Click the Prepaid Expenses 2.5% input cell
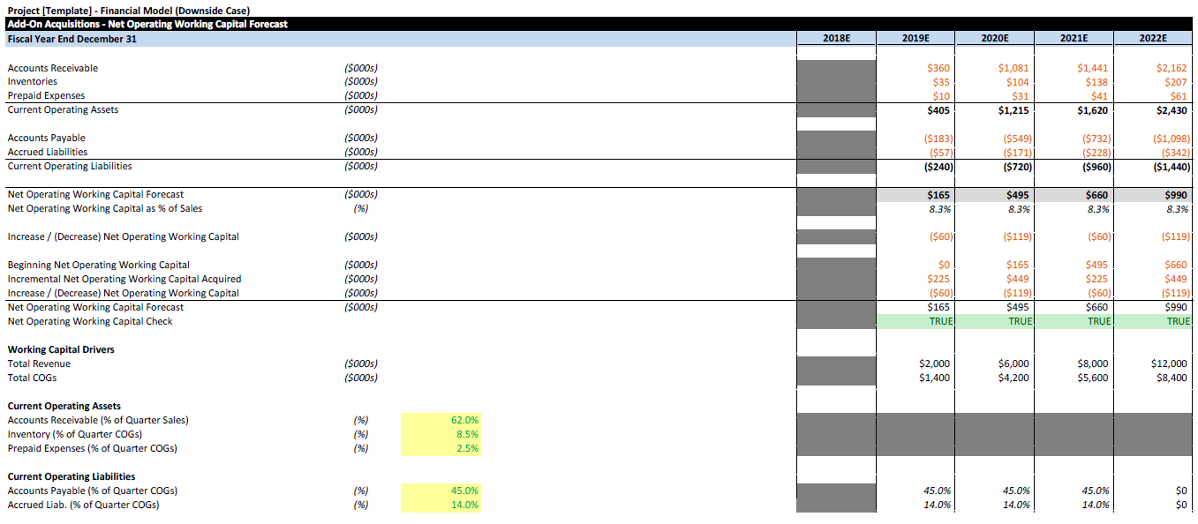Viewport: 1198px width, 524px height. click(441, 449)
